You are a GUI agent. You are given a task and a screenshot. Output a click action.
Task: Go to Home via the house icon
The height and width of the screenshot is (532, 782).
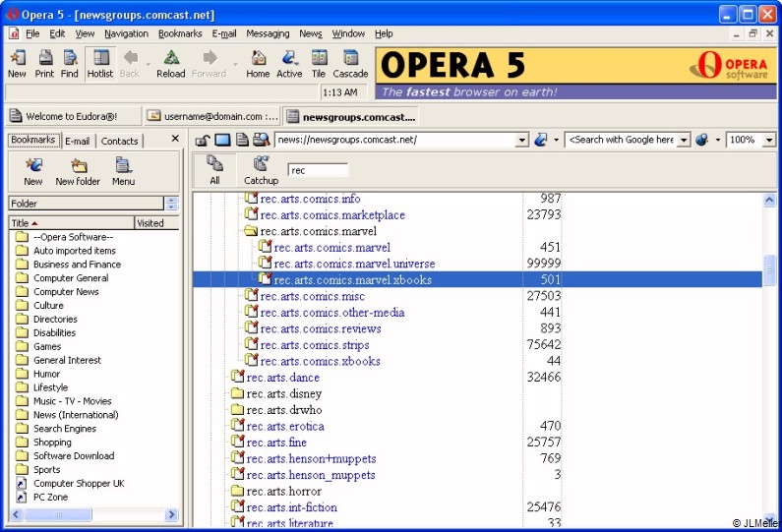(258, 64)
